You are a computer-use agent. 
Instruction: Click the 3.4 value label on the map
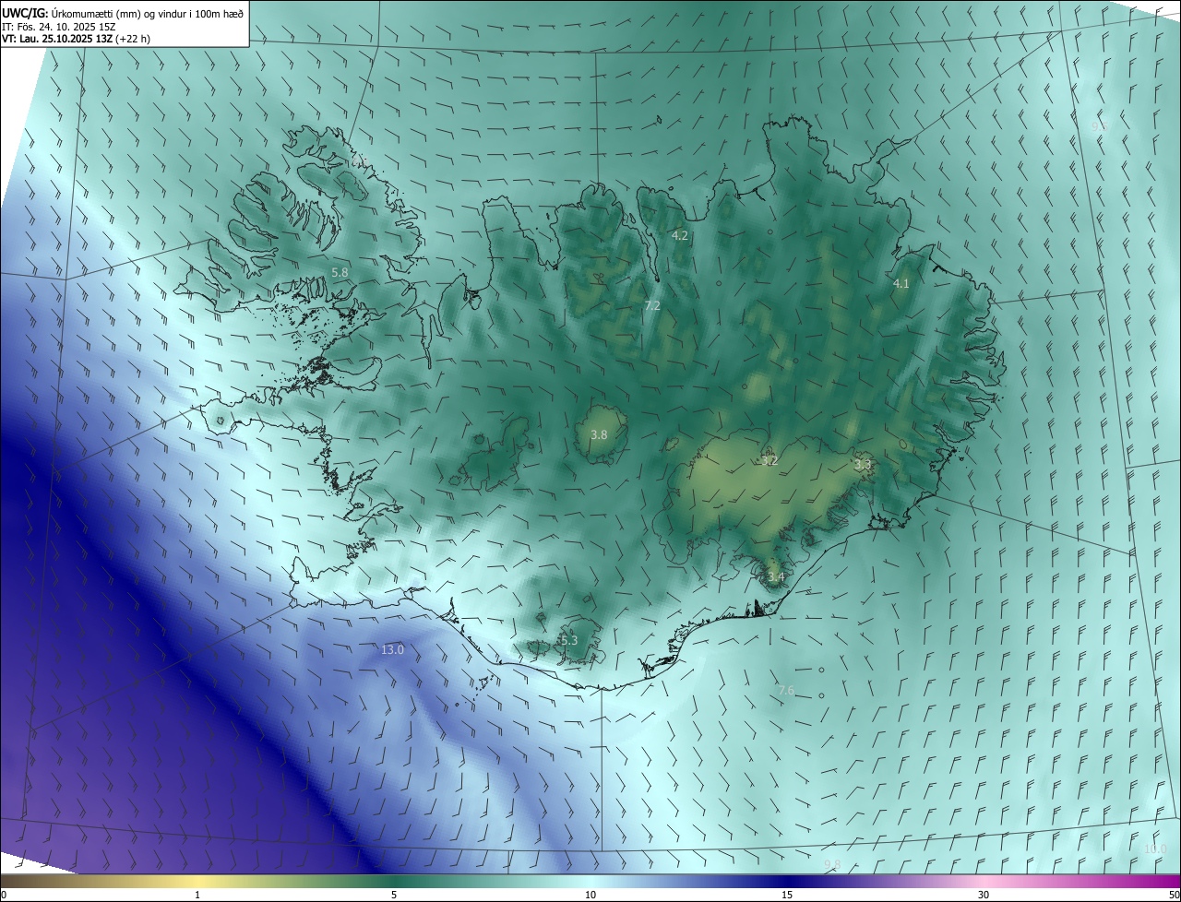pyautogui.click(x=776, y=577)
